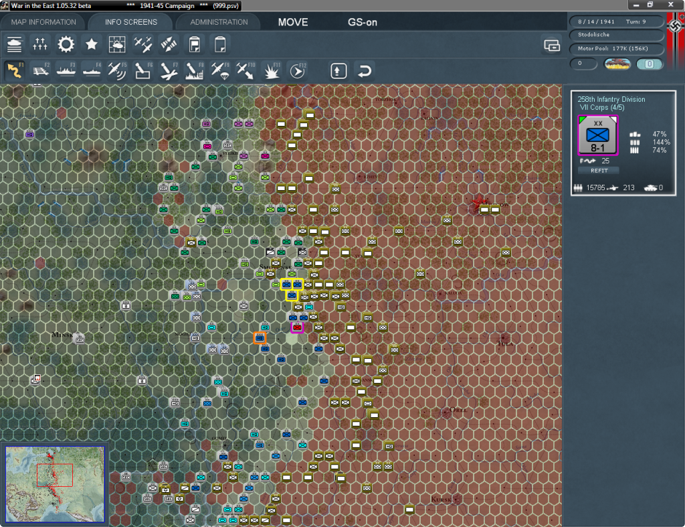Click the REFIT button in unit panel
Screen dimensions: 685x527
pos(599,171)
